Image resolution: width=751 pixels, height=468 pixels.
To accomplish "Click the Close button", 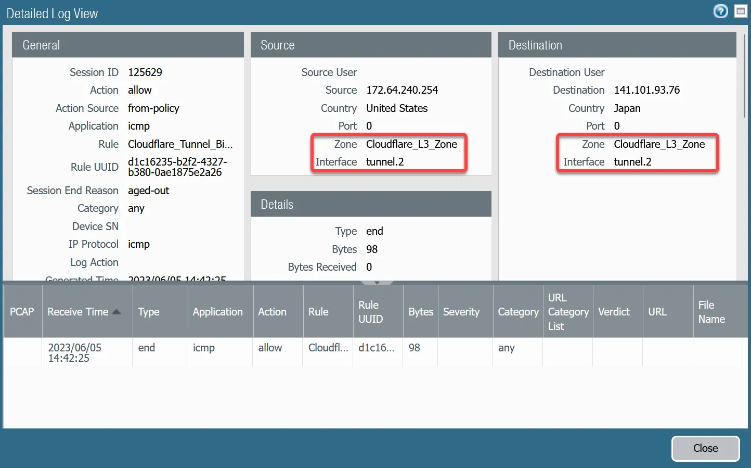I will pos(705,448).
